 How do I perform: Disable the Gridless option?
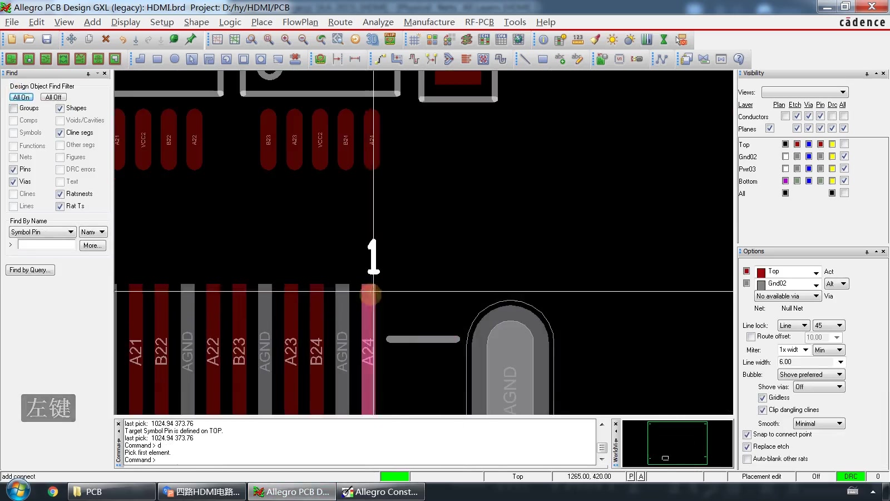pyautogui.click(x=763, y=398)
